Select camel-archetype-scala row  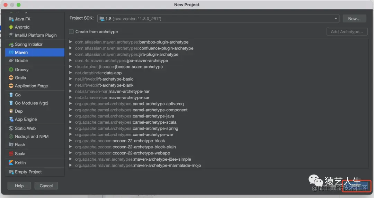pyautogui.click(x=218, y=122)
